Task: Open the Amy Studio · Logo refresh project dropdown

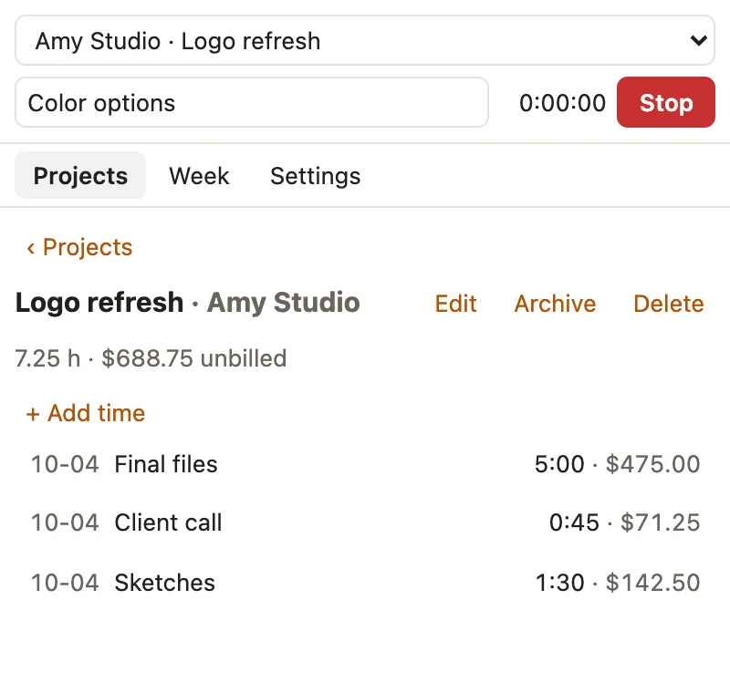Action: pos(364,40)
